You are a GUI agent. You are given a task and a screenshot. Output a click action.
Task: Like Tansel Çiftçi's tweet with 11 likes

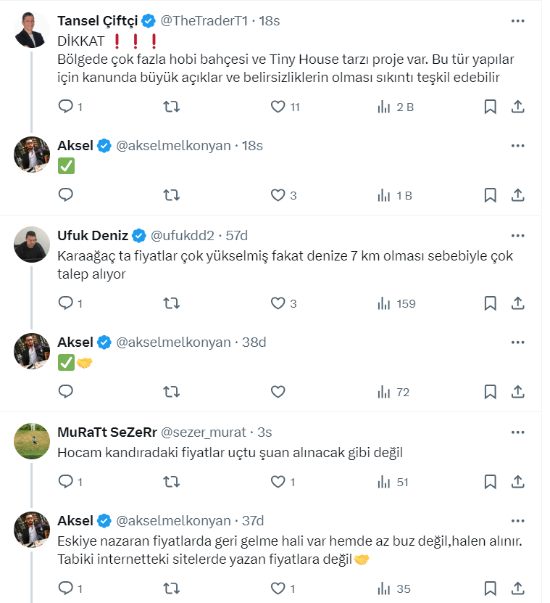(278, 107)
